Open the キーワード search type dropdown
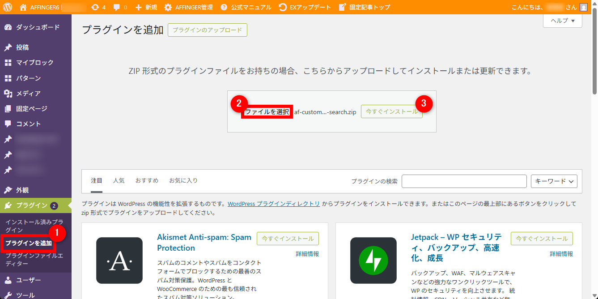 click(554, 181)
